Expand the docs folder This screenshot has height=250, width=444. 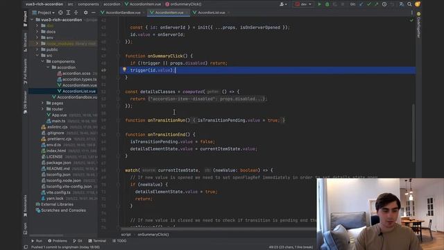37,32
